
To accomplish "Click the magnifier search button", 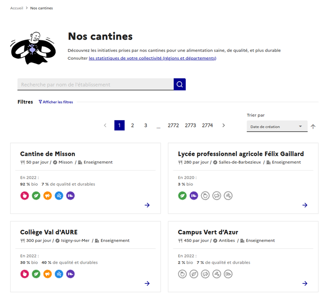I will click(x=180, y=84).
